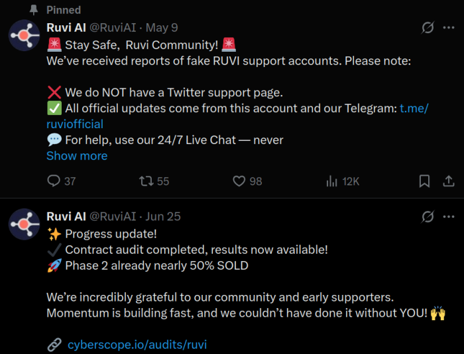This screenshot has height=354, width=464.
Task: Open Grok icon on the May 9 post
Action: point(428,28)
